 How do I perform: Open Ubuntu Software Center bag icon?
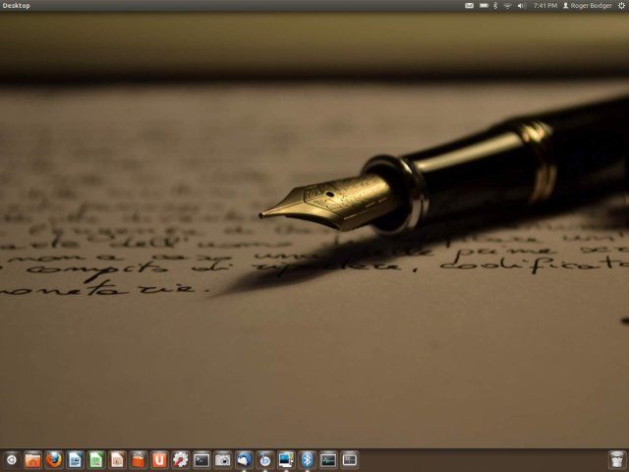point(139,460)
